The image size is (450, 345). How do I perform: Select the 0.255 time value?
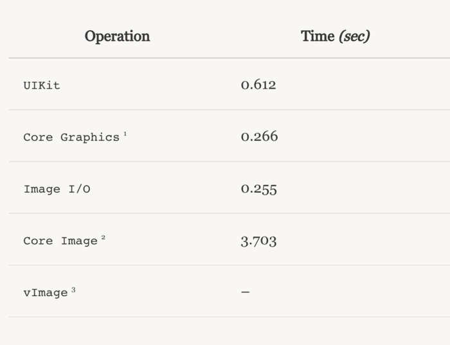[x=258, y=189]
